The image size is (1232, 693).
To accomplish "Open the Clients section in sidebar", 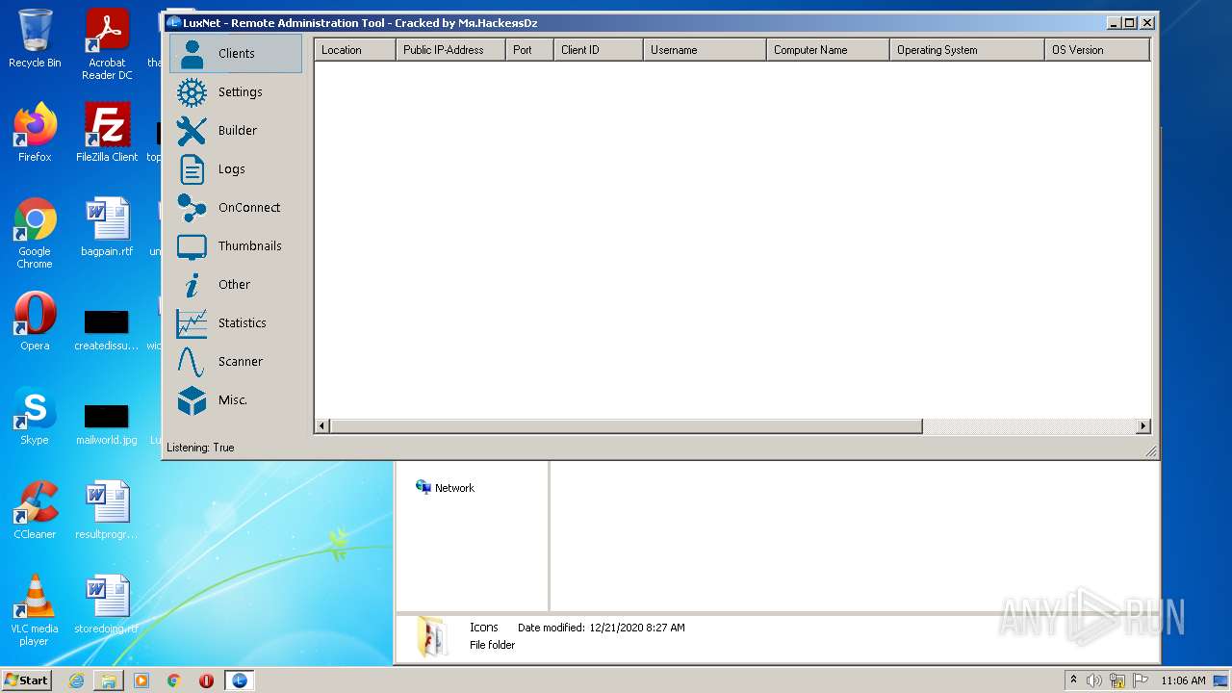I will [x=236, y=54].
